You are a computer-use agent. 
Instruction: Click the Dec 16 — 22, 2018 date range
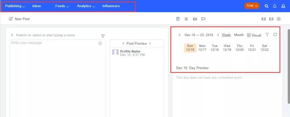pos(199,35)
